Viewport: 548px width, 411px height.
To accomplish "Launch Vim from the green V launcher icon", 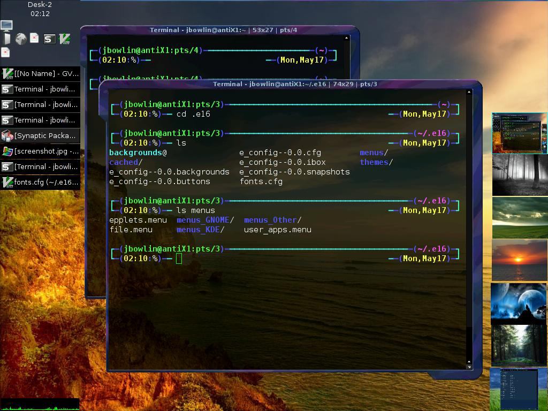I will click(64, 39).
